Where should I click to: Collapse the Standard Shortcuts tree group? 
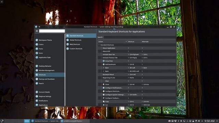click(99, 45)
